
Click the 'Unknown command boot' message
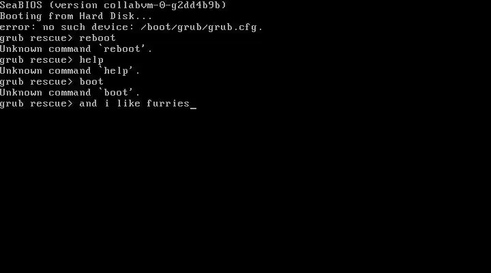[70, 92]
